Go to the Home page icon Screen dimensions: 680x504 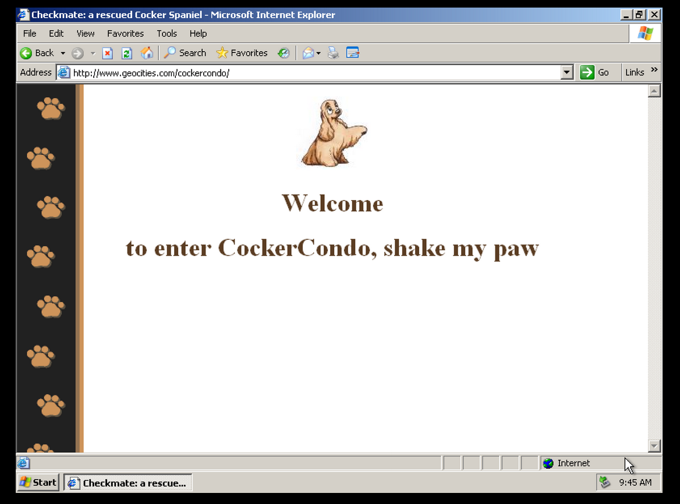pyautogui.click(x=147, y=53)
